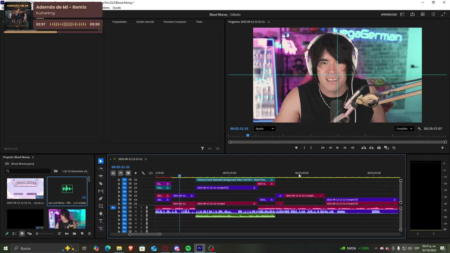
Task: Hide track V5 with eye icon
Action: [136, 188]
